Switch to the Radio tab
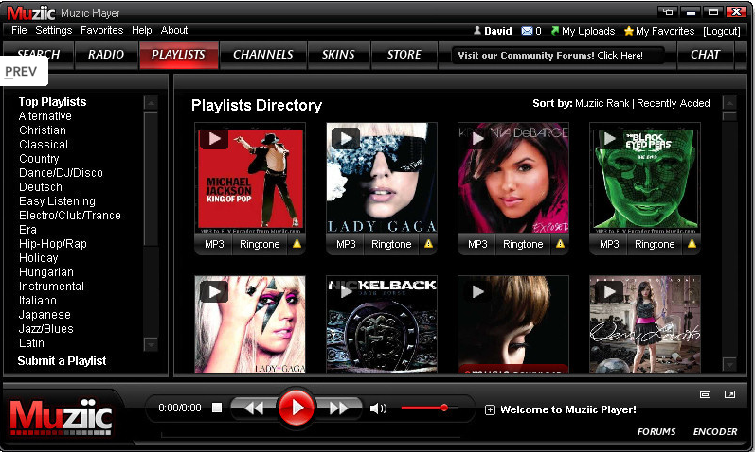The image size is (755, 452). coord(106,55)
